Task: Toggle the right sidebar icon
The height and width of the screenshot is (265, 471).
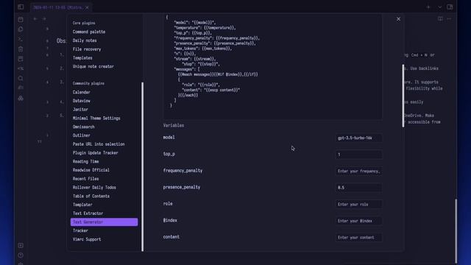Action: pos(450,7)
